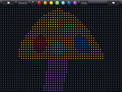Pick the purple peg color

[75, 3]
